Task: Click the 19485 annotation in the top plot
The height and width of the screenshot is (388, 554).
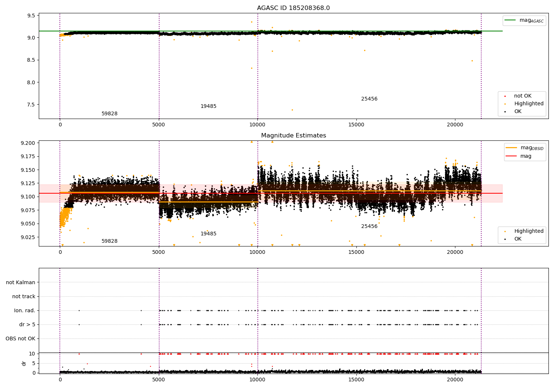Action: pos(208,106)
